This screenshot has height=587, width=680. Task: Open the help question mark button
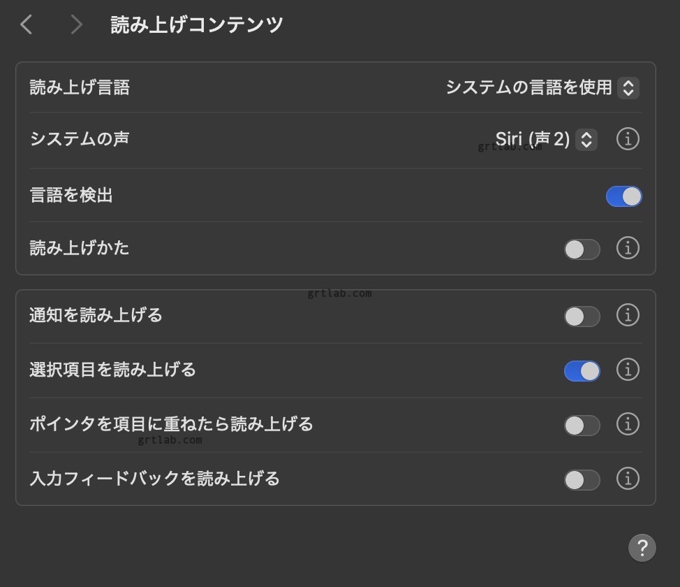coord(642,547)
